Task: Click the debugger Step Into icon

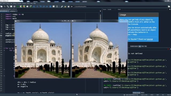Action: [41, 6]
